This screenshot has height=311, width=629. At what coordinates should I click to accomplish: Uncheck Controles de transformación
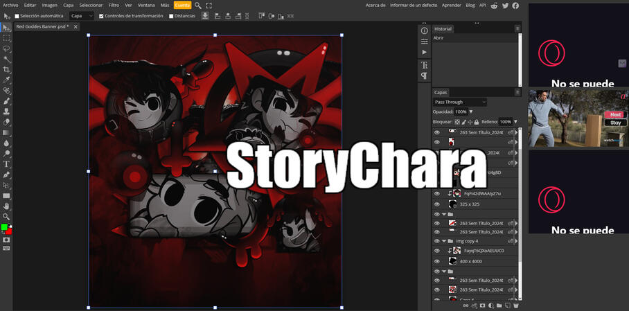tap(102, 16)
